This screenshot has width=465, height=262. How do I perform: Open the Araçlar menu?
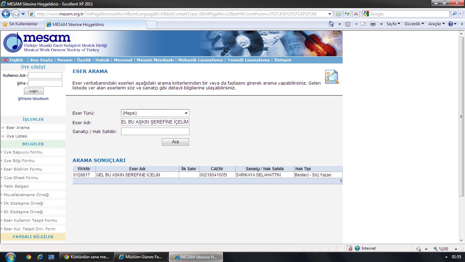click(437, 24)
